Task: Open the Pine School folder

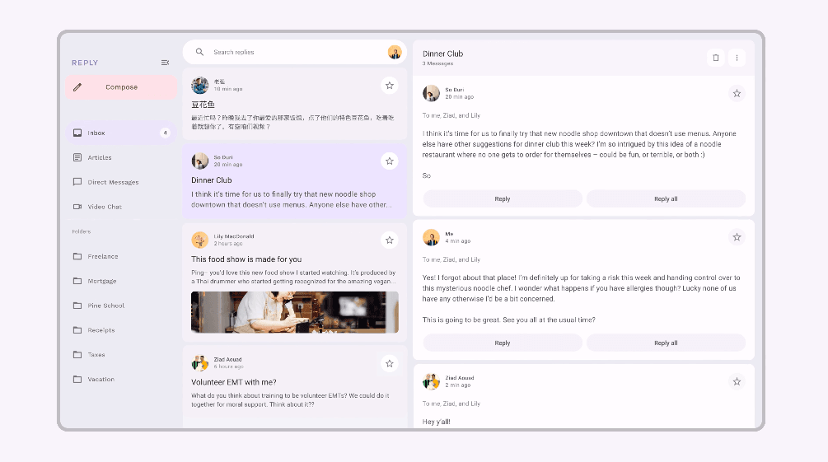Action: [121, 306]
